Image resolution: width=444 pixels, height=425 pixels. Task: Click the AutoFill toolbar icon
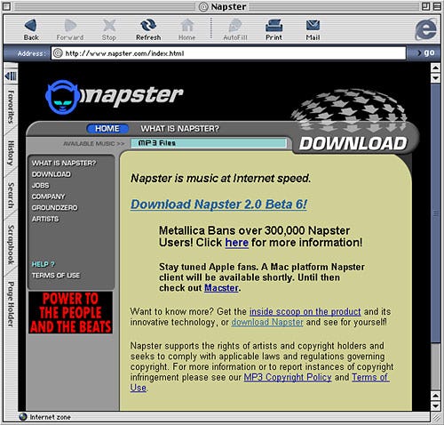tap(235, 29)
